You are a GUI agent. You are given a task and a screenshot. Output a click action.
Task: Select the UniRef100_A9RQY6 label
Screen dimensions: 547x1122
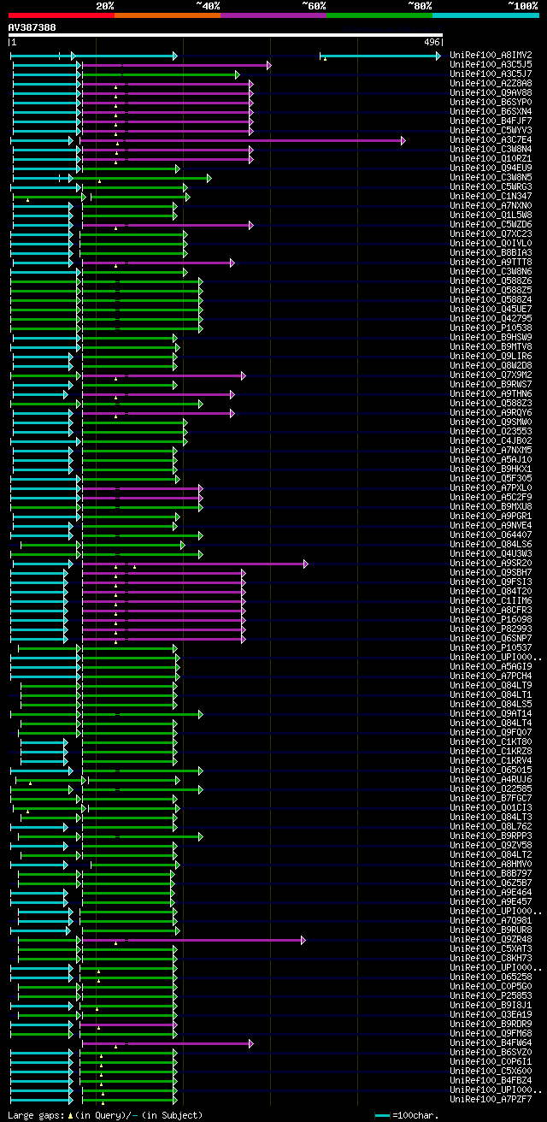coord(492,412)
